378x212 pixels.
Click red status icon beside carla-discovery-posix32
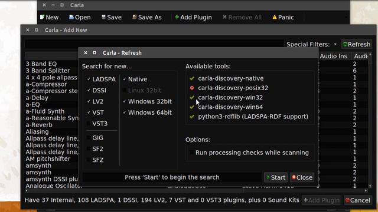pyautogui.click(x=192, y=88)
